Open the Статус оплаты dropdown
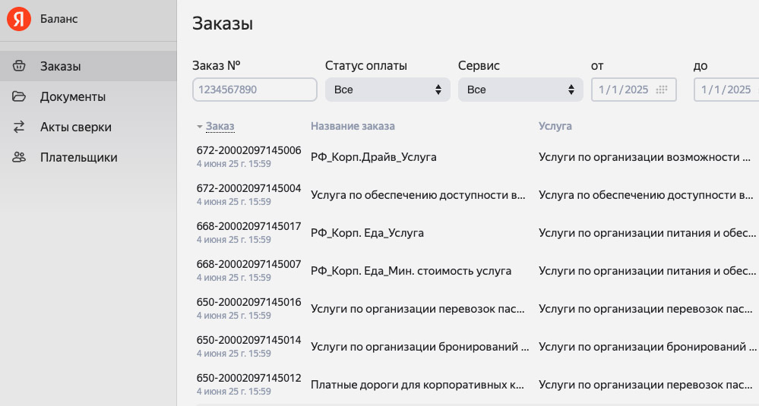This screenshot has width=759, height=406. (x=387, y=90)
